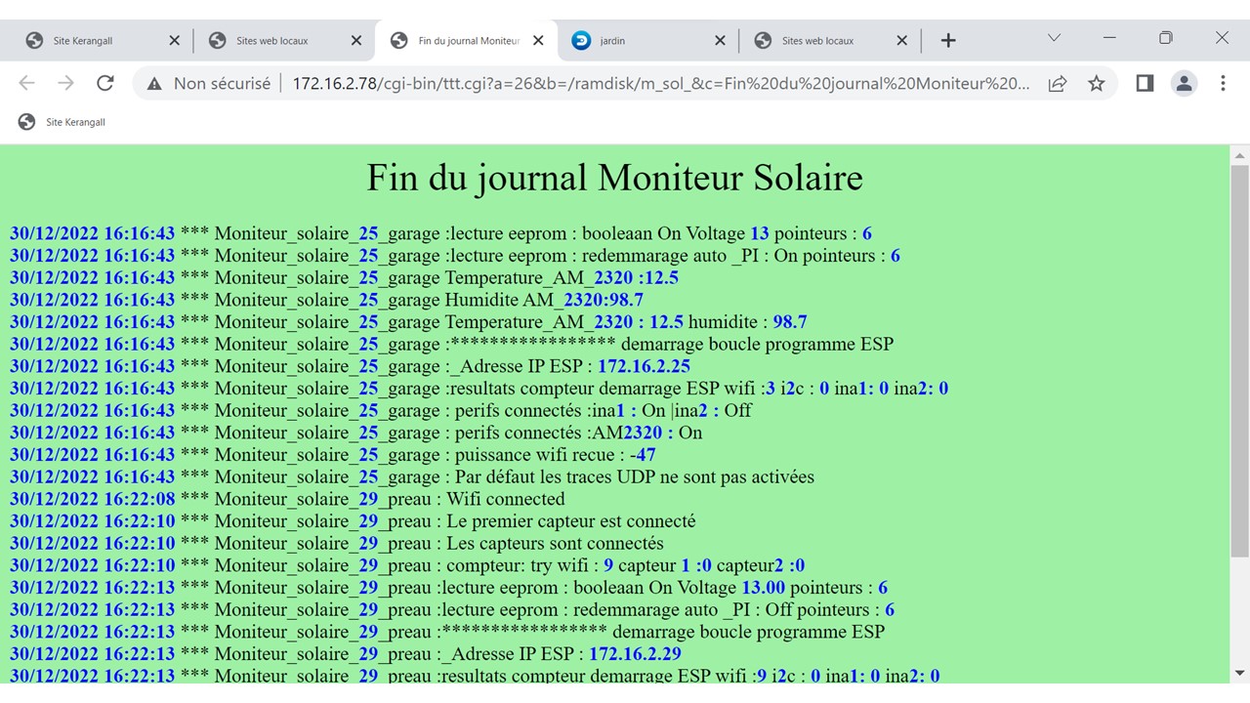
Task: Close the jardin tab
Action: (x=721, y=41)
